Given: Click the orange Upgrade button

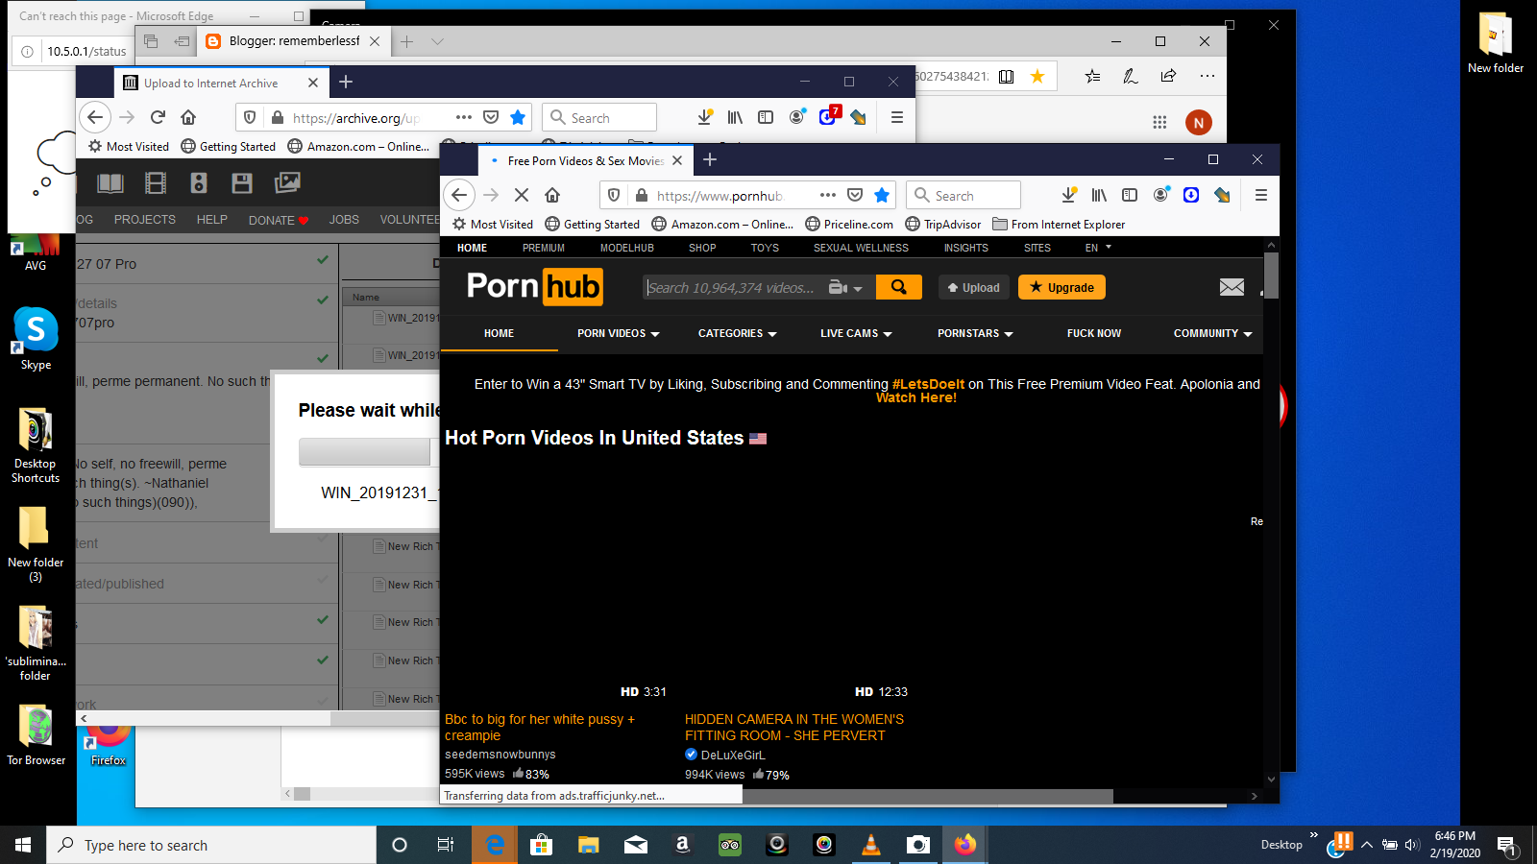Looking at the screenshot, I should point(1061,287).
